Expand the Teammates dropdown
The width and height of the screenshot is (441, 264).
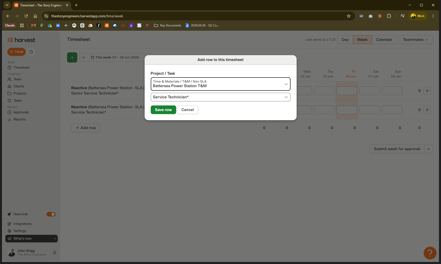pos(416,40)
